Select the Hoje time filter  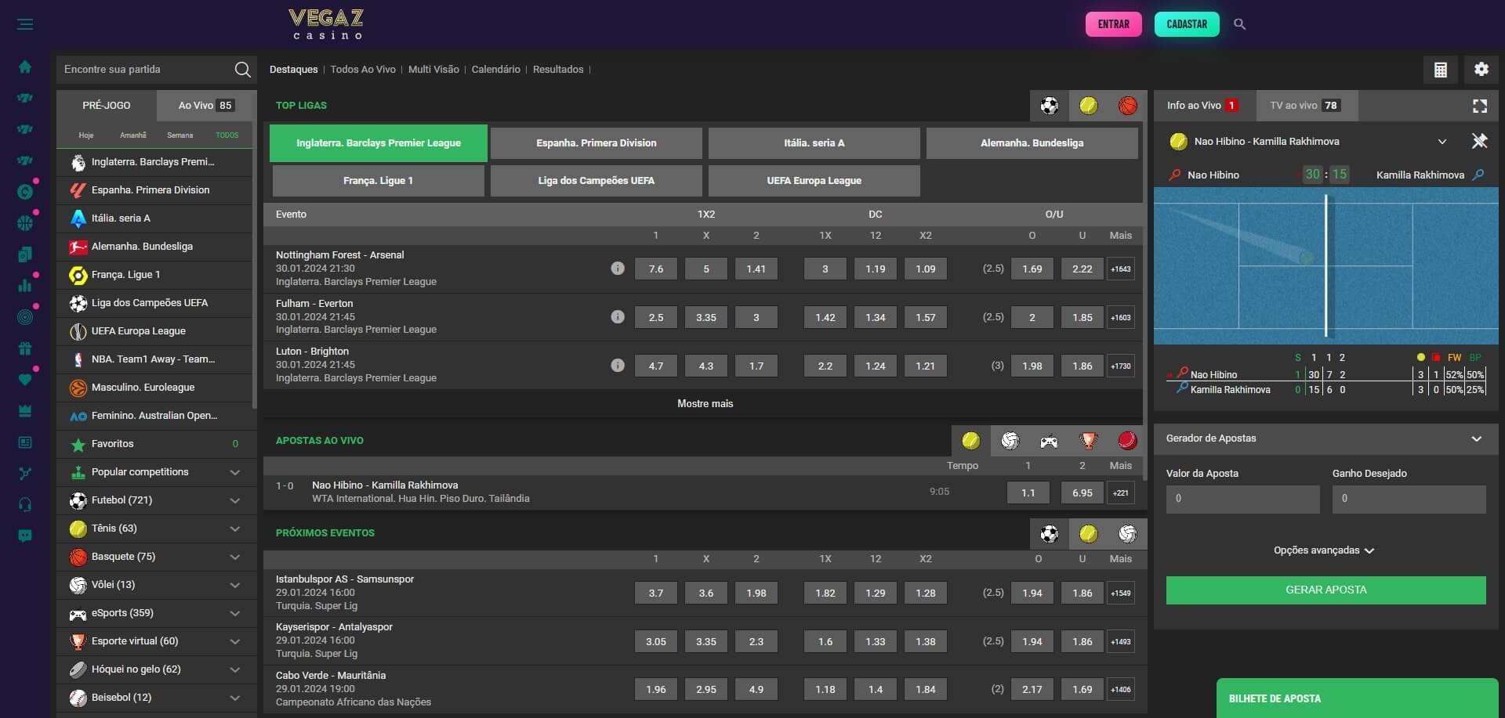click(86, 135)
